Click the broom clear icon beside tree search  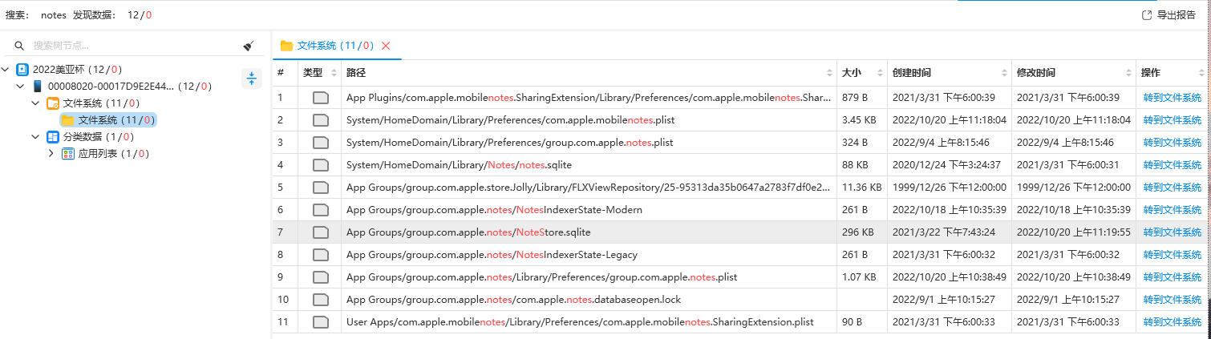click(x=249, y=46)
